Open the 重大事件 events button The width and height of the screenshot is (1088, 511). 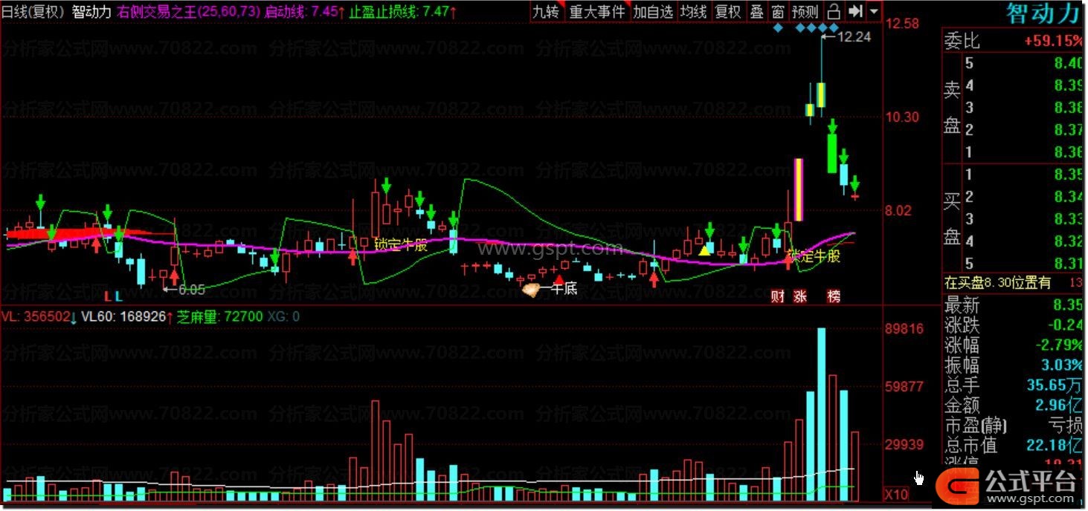[x=597, y=11]
